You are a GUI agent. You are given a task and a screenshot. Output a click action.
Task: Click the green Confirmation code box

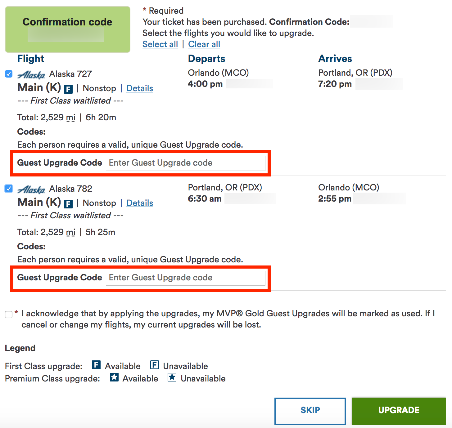pos(67,29)
